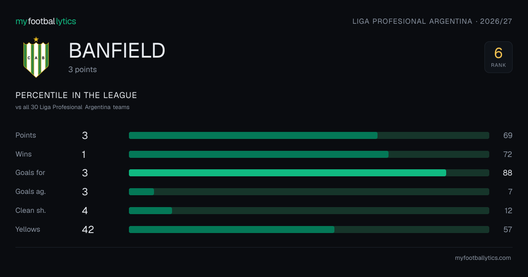528x277 pixels.
Task: Click the percentile number 7 for Goals ag.
Action: pos(510,192)
